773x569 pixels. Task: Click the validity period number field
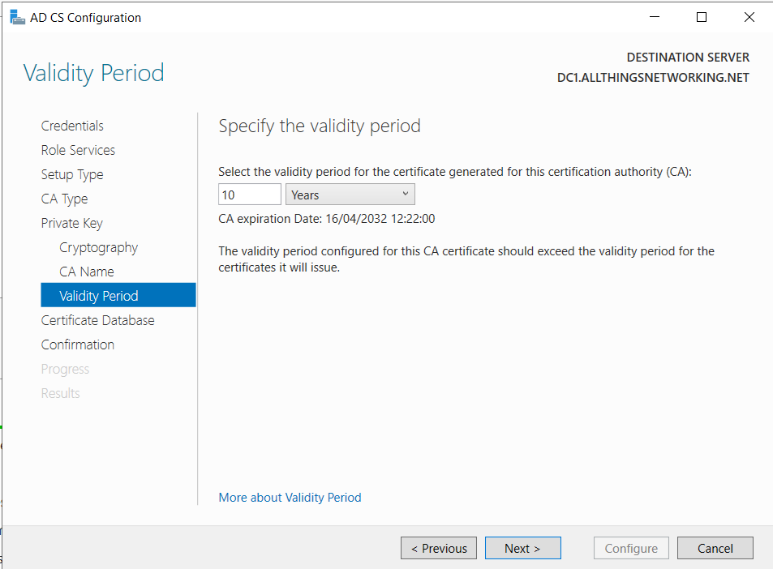point(250,195)
